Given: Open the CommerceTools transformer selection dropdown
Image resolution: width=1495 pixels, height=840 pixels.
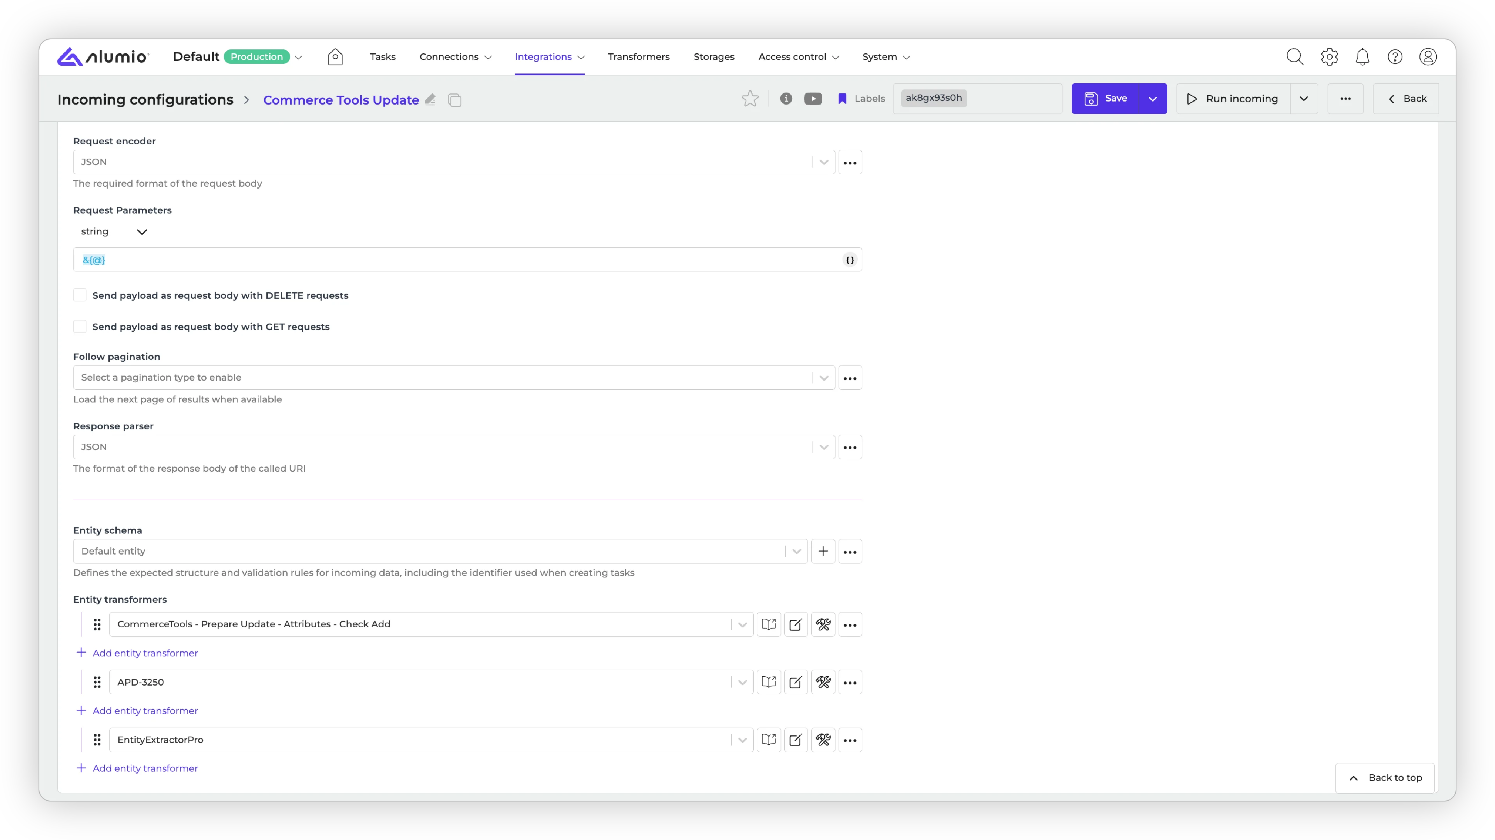Looking at the screenshot, I should (x=431, y=624).
